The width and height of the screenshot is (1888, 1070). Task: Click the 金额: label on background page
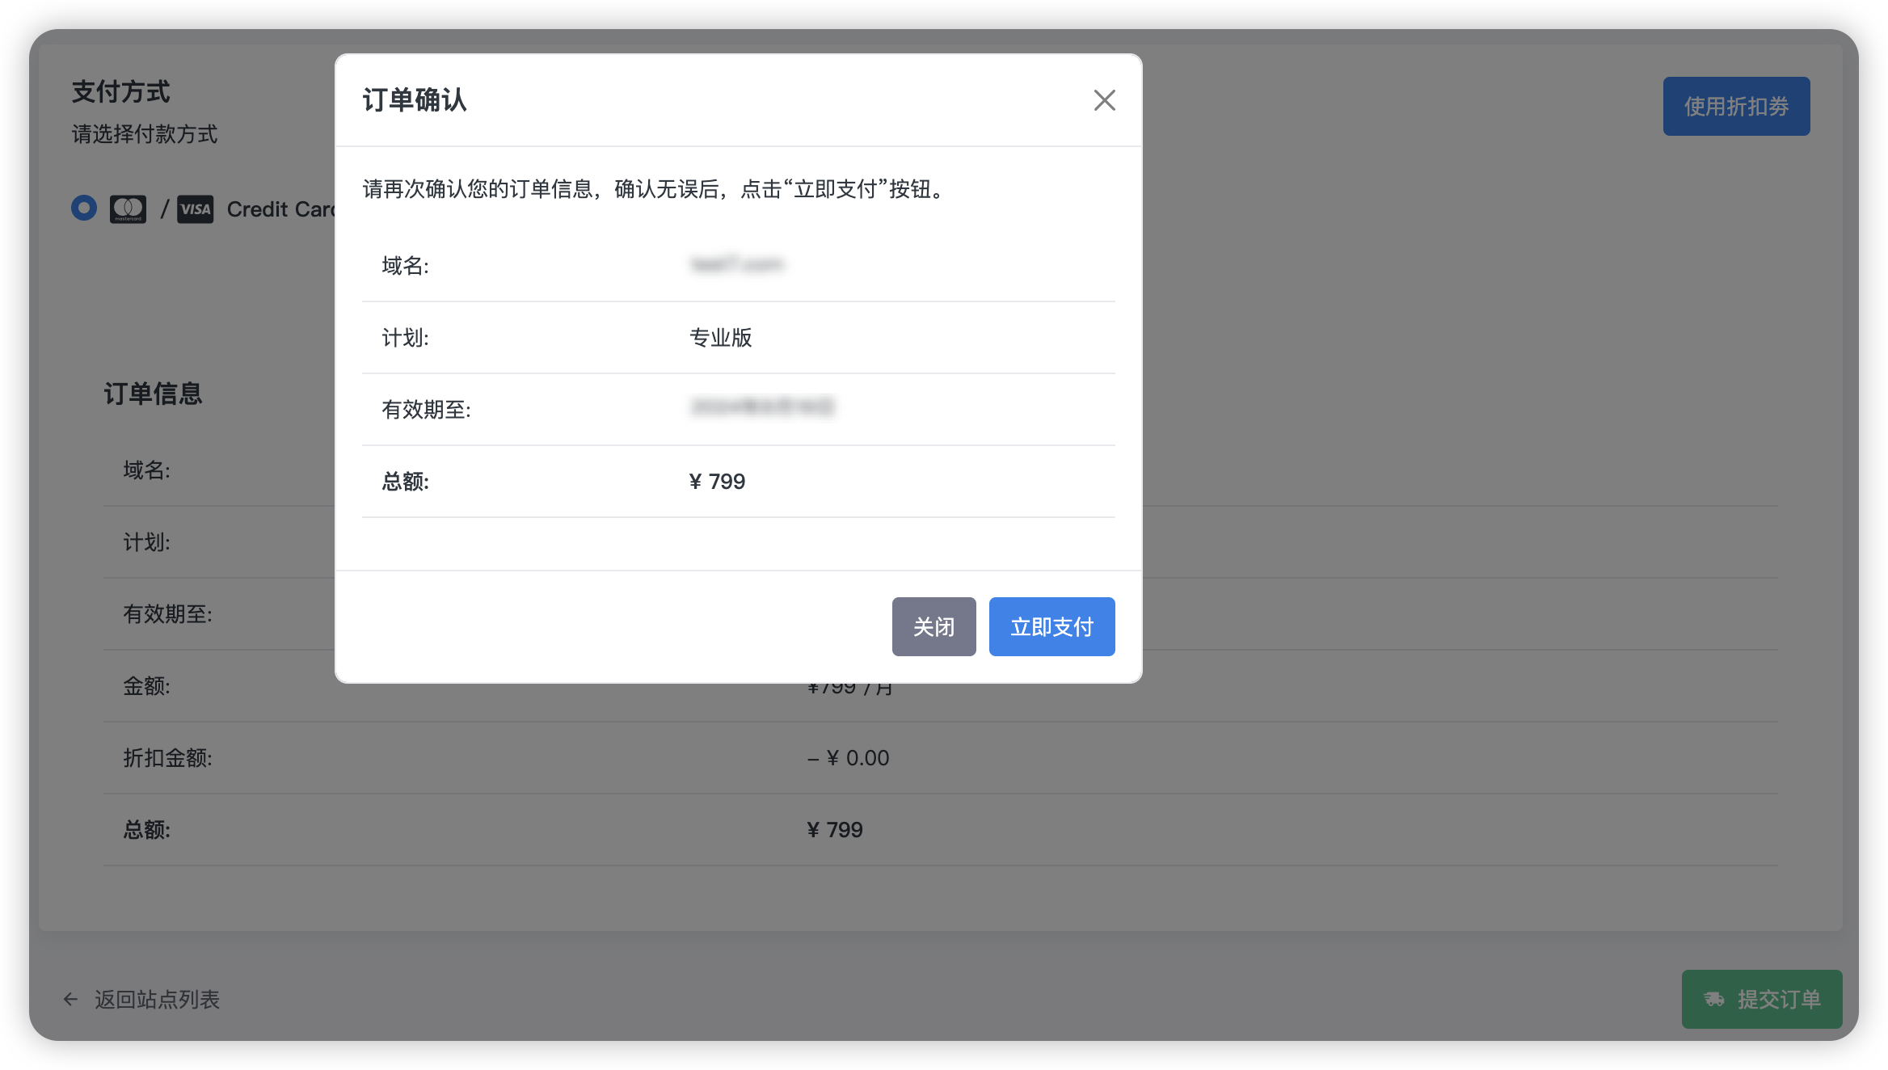(x=146, y=686)
